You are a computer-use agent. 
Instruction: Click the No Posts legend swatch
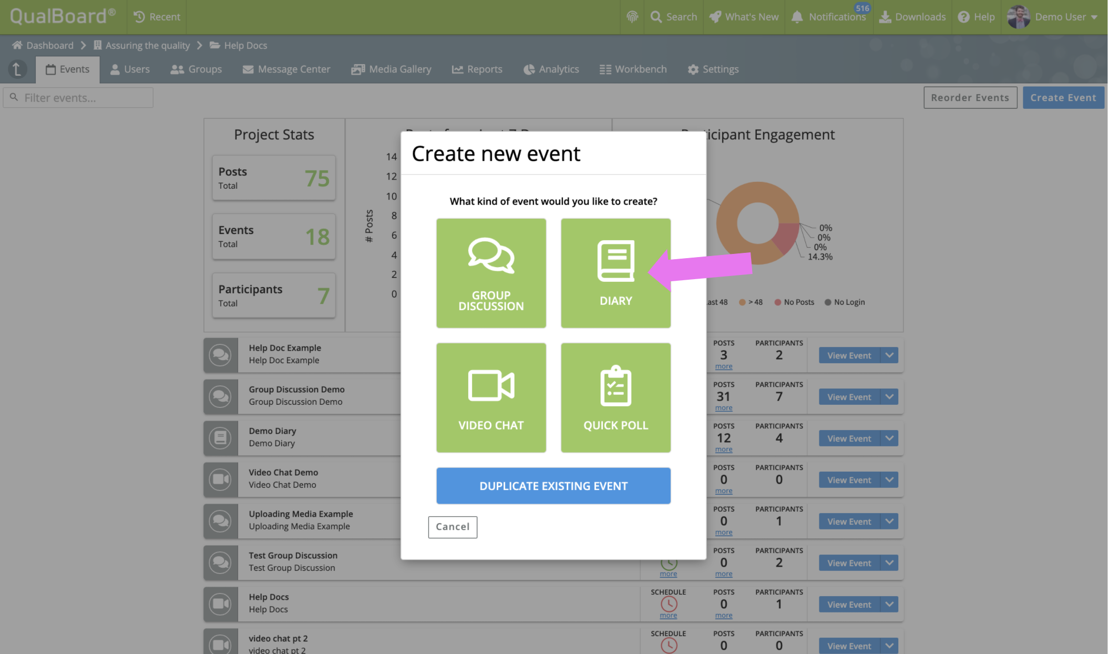777,302
